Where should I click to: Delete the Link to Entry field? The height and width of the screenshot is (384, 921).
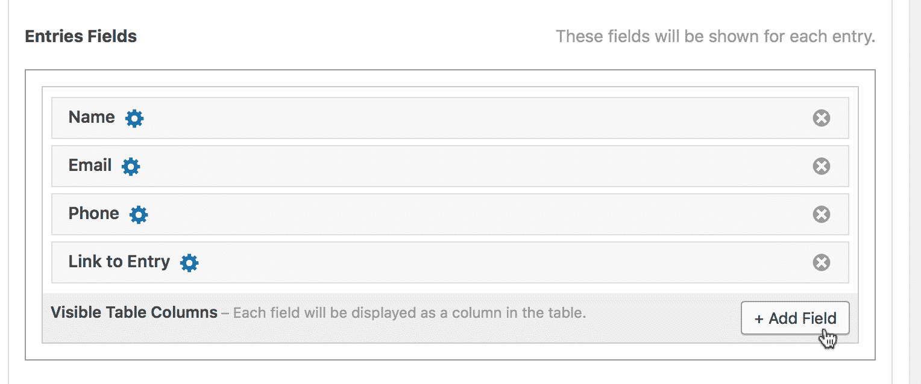tap(821, 262)
